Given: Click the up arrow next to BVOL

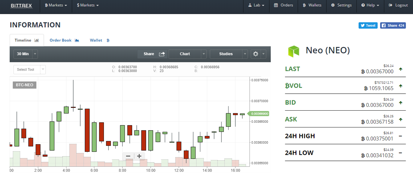Looking at the screenshot, I should (400, 86).
